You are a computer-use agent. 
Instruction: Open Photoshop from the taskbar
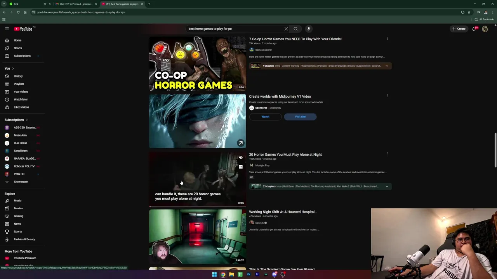pos(248,274)
